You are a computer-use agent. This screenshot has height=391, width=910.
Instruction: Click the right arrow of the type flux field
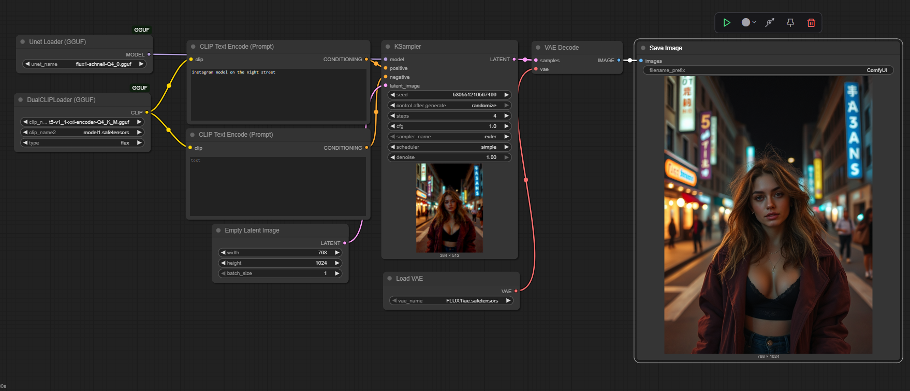[x=139, y=143]
